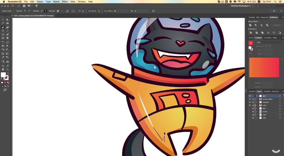Switch to the Brushes panel tab
The width and height of the screenshot is (284, 156).
252,17
